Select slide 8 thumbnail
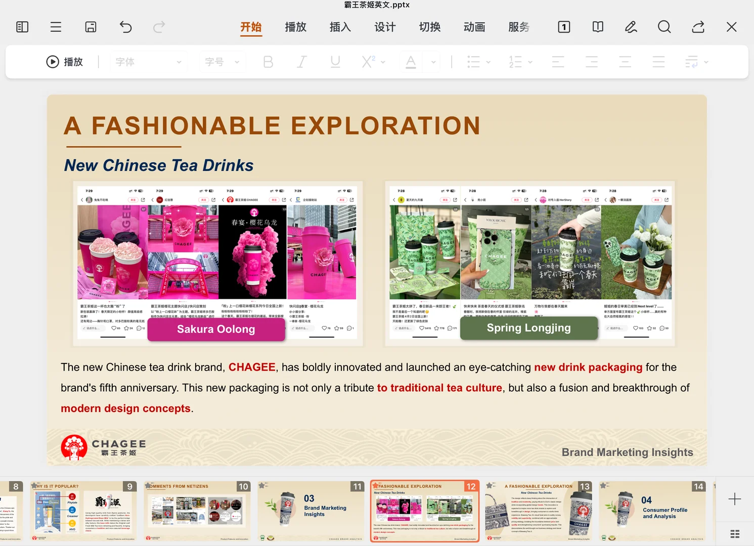This screenshot has height=546, width=754. click(x=12, y=511)
